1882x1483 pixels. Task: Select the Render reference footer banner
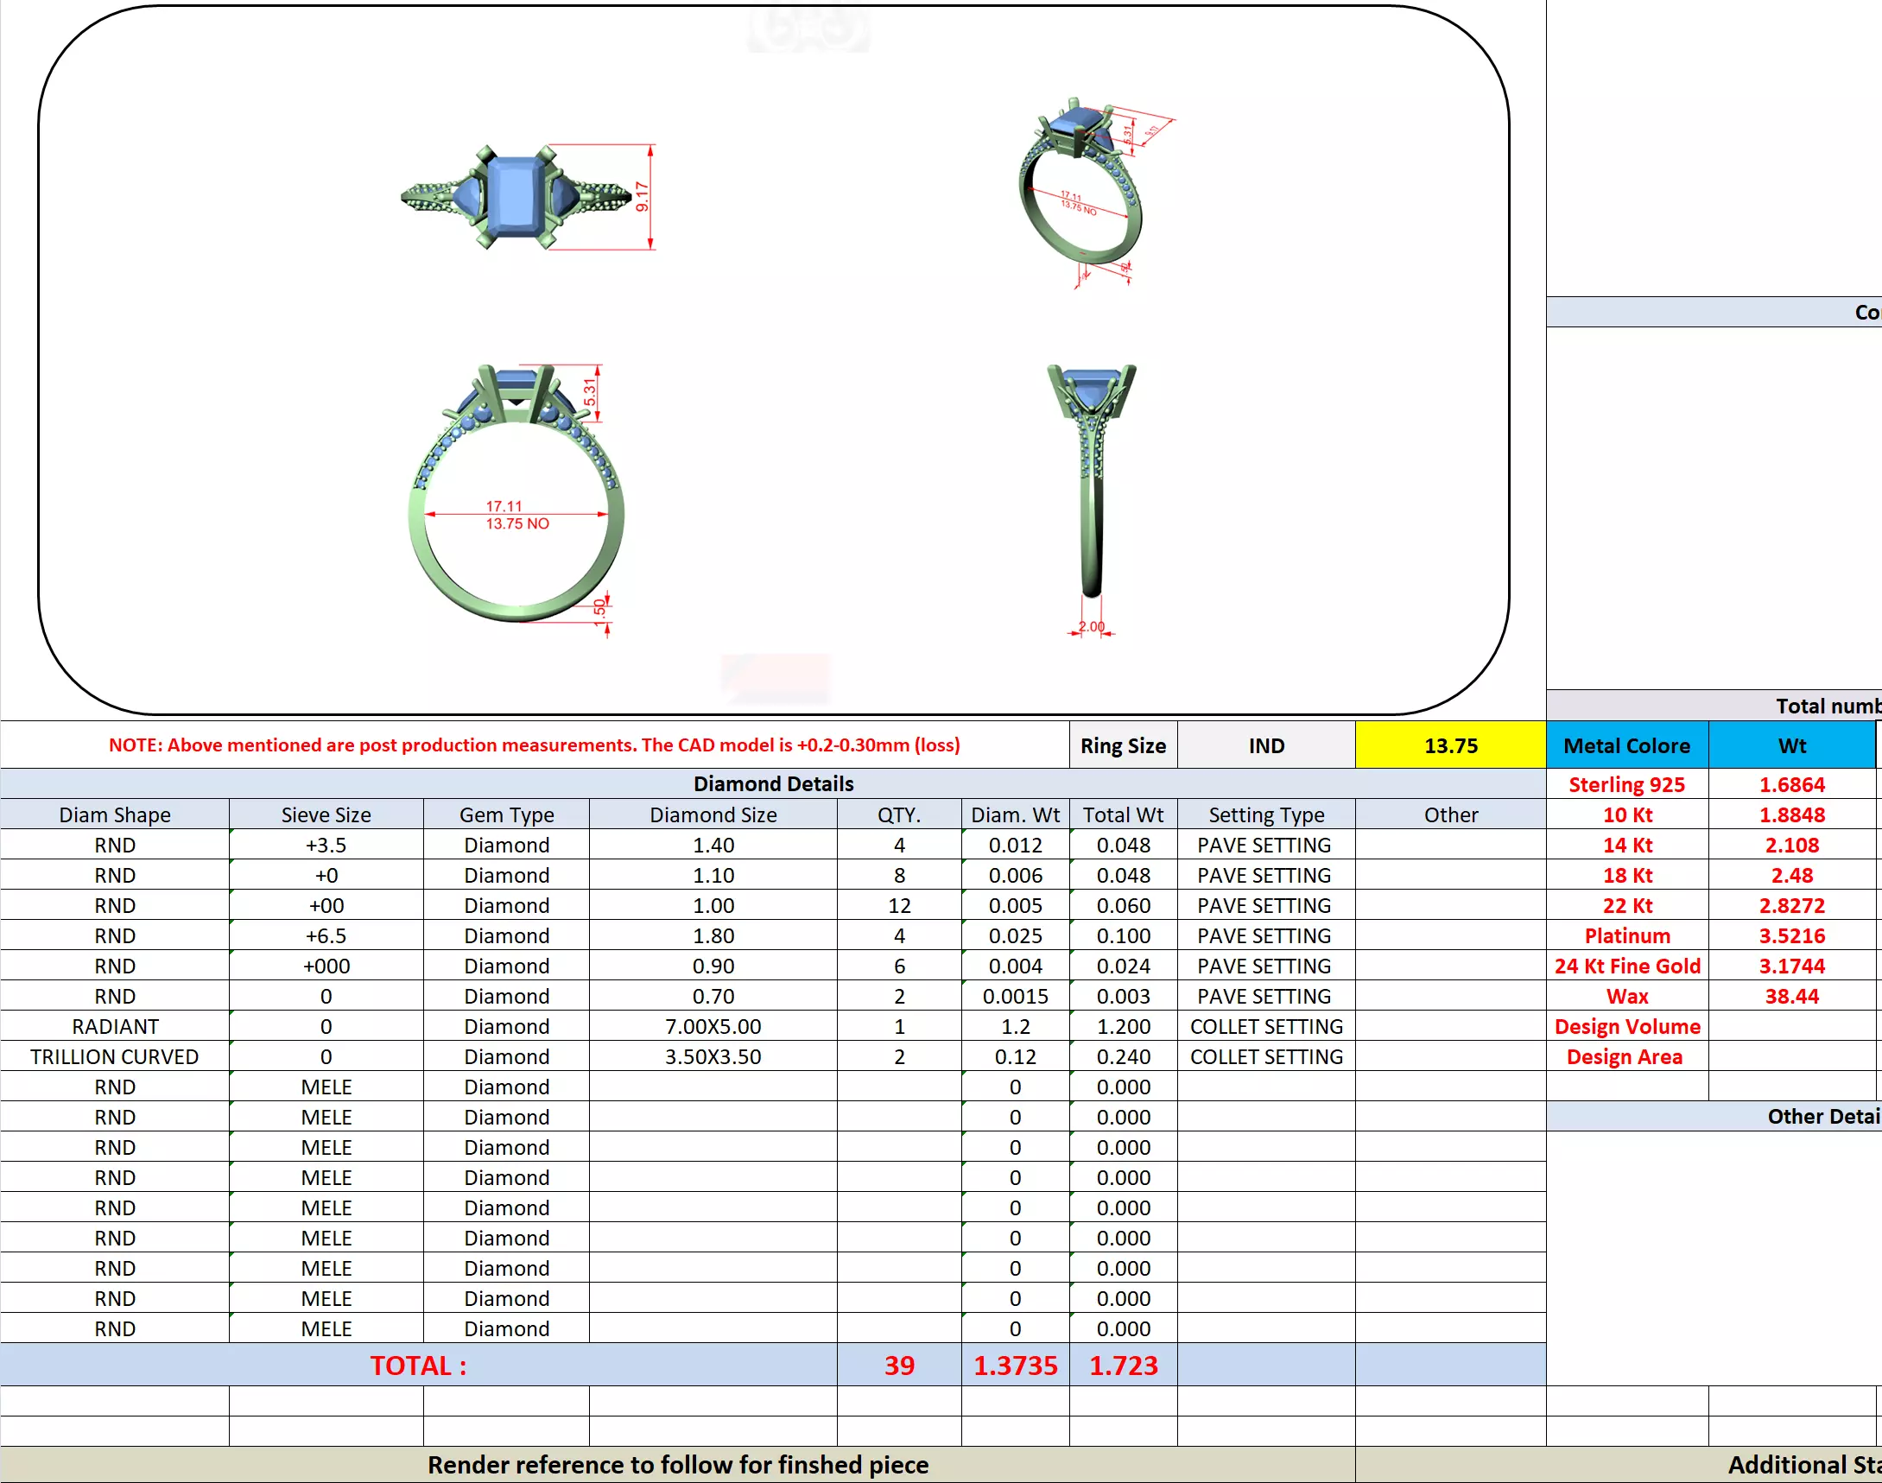pyautogui.click(x=677, y=1465)
